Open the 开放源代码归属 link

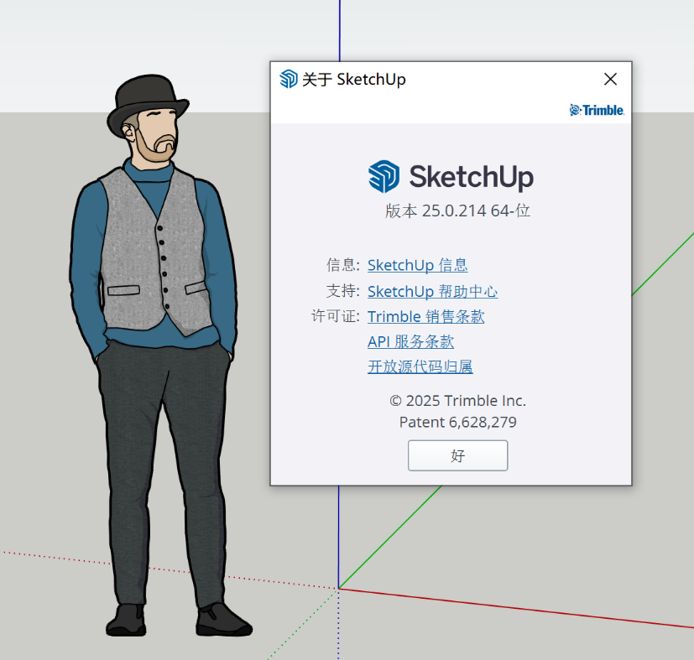(x=420, y=366)
